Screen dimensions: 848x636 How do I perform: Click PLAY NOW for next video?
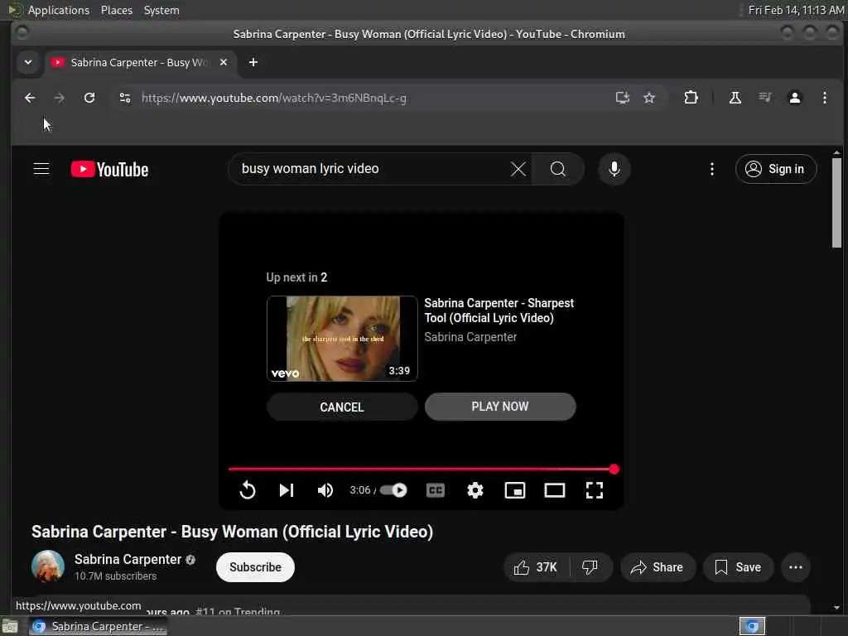[x=499, y=407]
